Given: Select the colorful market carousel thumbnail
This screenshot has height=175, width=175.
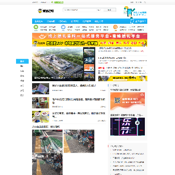Looking at the screenshot, I should [89, 75].
